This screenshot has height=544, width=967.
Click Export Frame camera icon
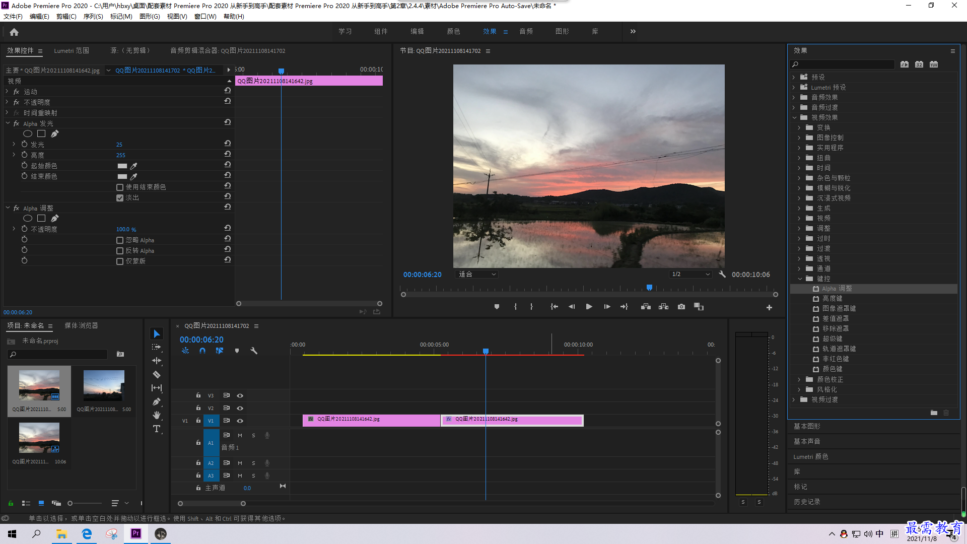[681, 307]
